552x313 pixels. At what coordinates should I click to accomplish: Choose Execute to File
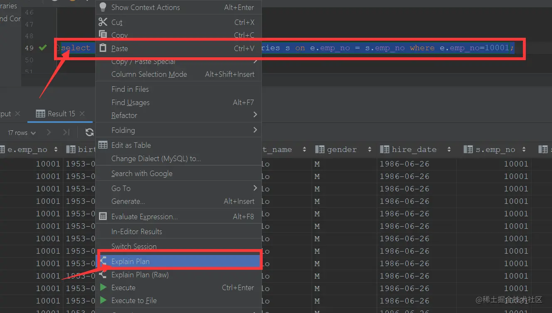[x=178, y=300]
